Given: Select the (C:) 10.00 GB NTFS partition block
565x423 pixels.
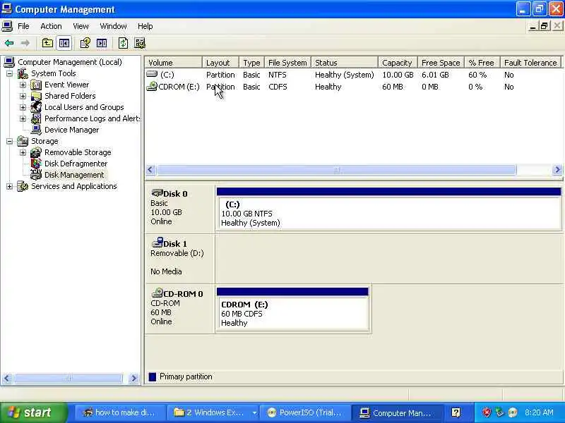Looking at the screenshot, I should [389, 214].
